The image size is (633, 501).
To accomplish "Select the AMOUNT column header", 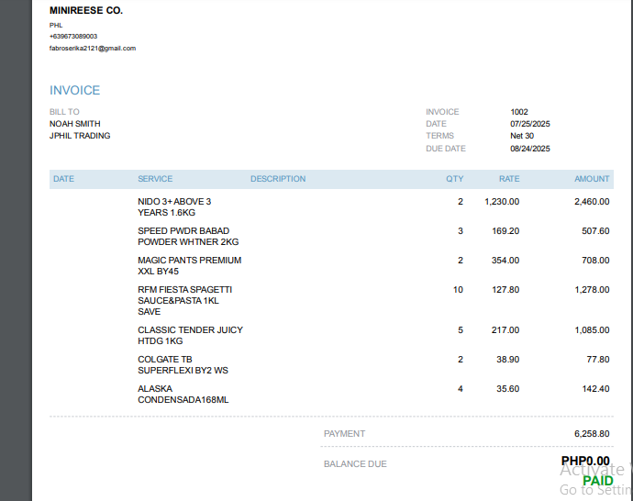I will pyautogui.click(x=592, y=179).
